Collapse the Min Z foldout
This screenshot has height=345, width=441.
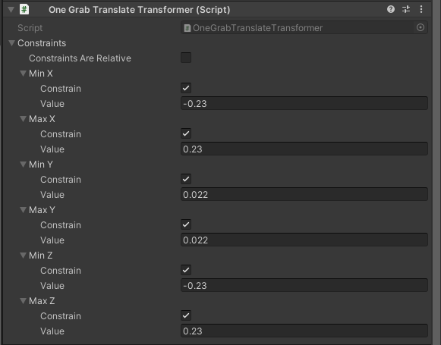(x=23, y=256)
